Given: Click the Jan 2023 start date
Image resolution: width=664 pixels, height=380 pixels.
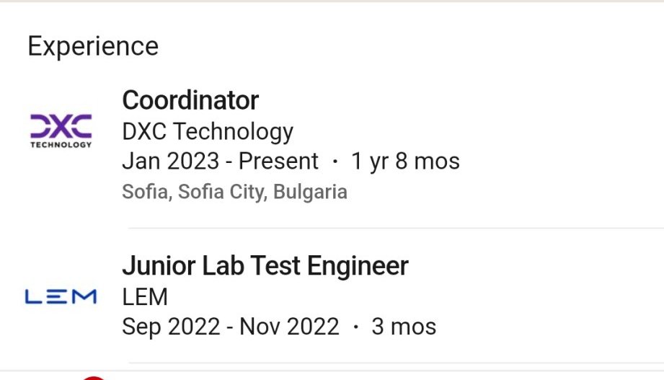Looking at the screenshot, I should pyautogui.click(x=170, y=162).
